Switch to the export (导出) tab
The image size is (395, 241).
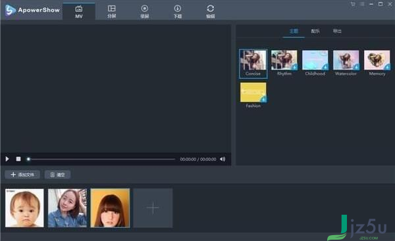click(x=337, y=31)
